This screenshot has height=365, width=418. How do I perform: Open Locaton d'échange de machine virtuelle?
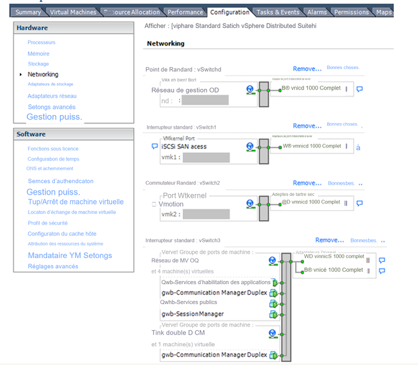click(72, 212)
